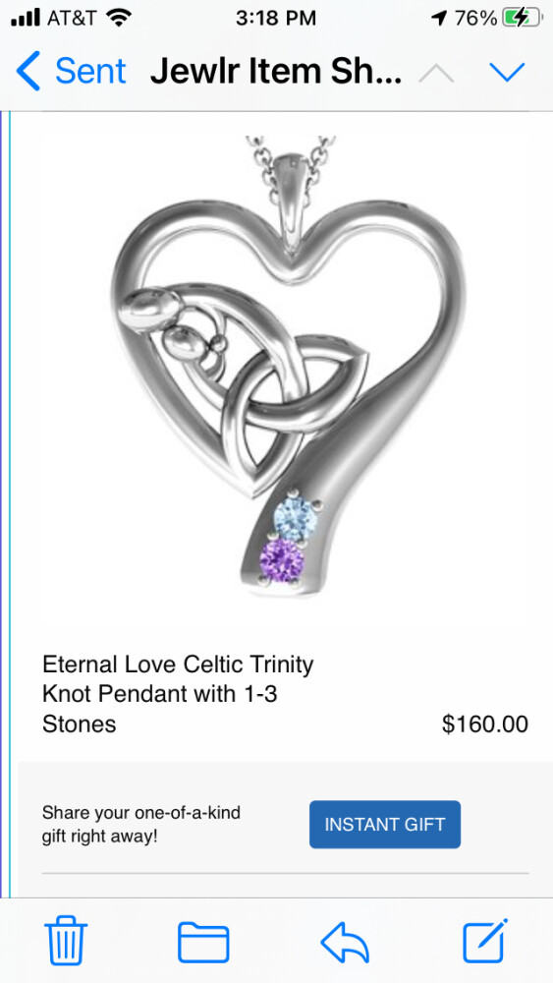Tap the blue birthstone on the pendant
The image size is (553, 983).
point(297,518)
